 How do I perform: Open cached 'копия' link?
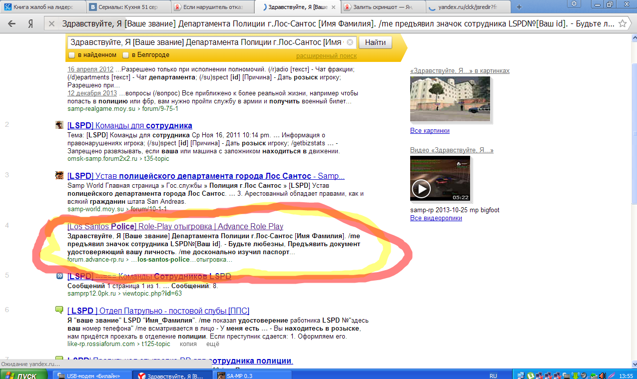[x=188, y=344]
